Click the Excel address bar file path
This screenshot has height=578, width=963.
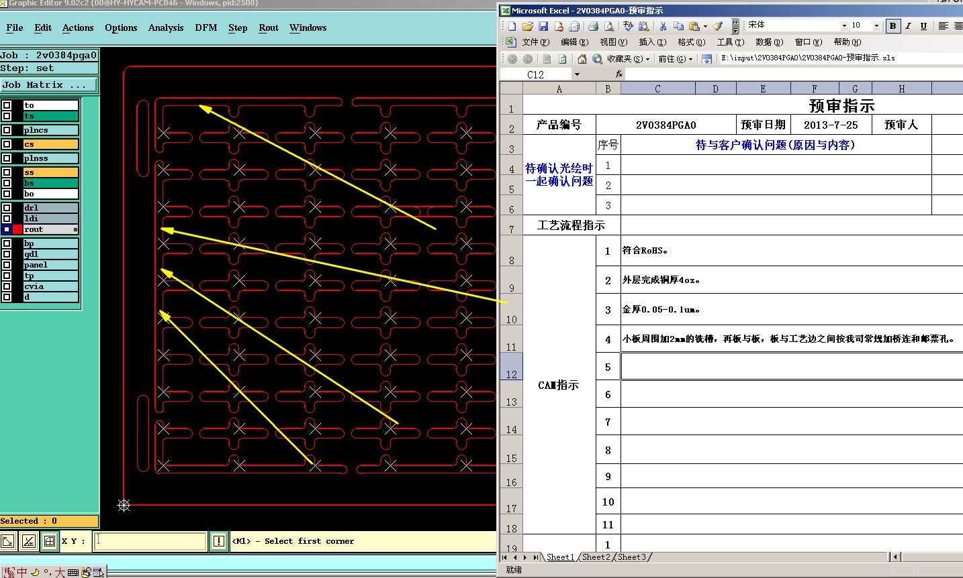coord(839,58)
